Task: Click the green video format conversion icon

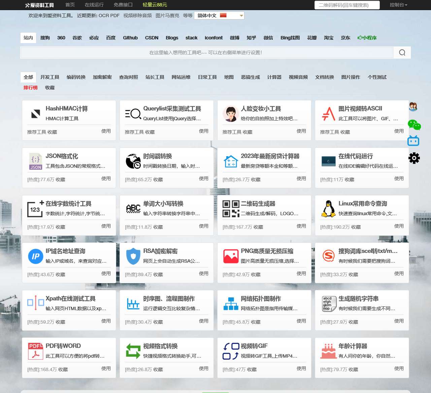Action: 133,351
